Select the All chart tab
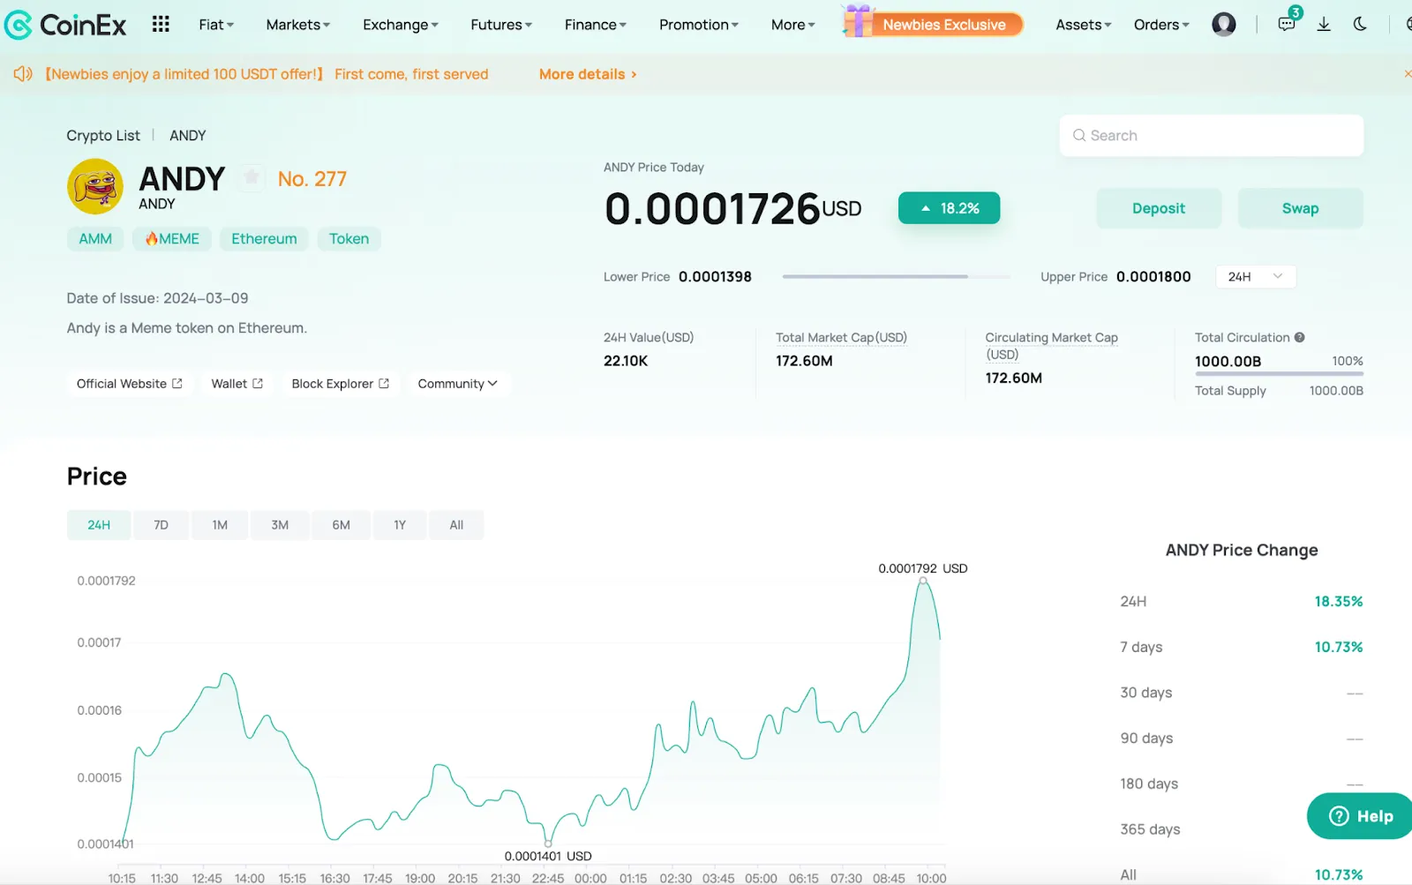The image size is (1412, 885). click(x=456, y=524)
